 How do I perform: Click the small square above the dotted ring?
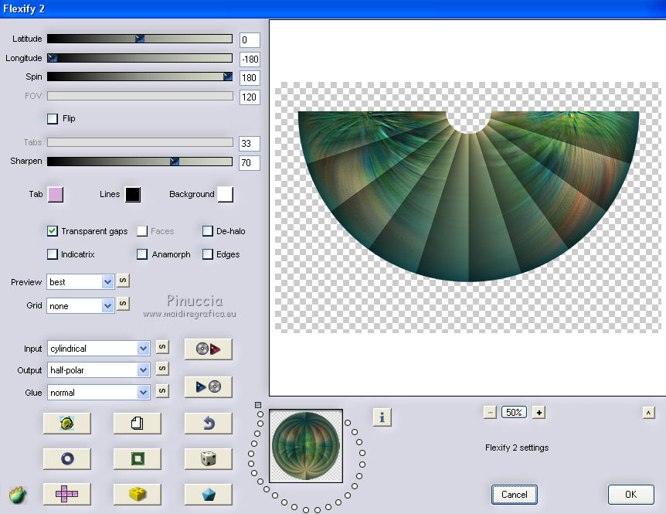click(x=258, y=405)
